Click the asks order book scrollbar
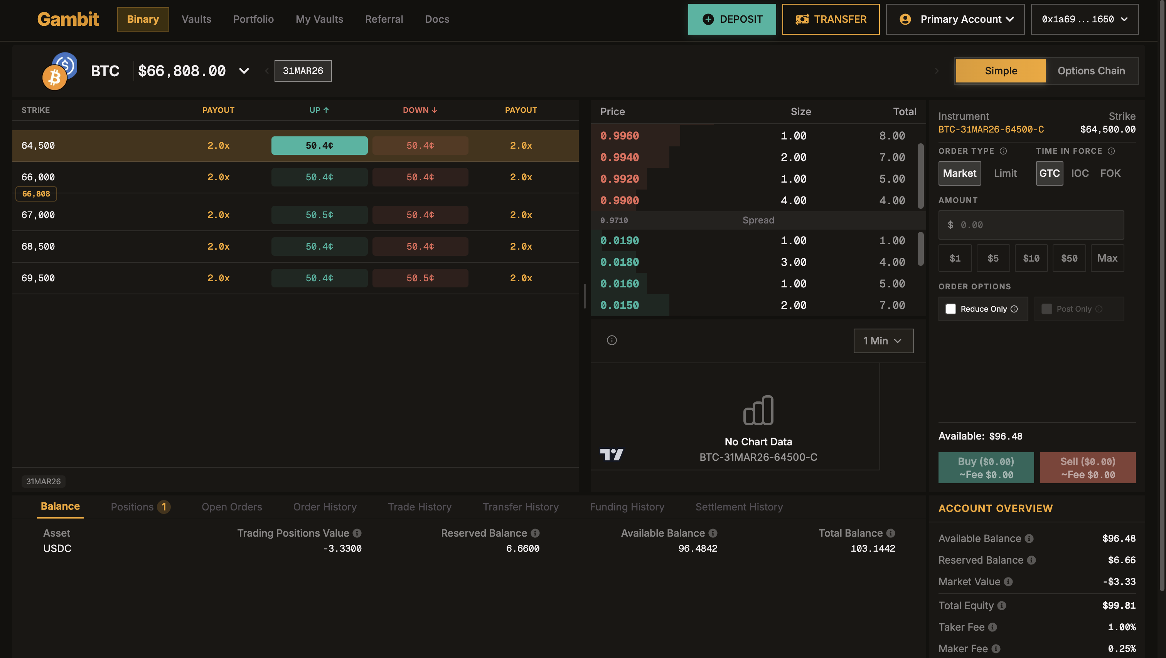The image size is (1166, 658). (x=920, y=176)
